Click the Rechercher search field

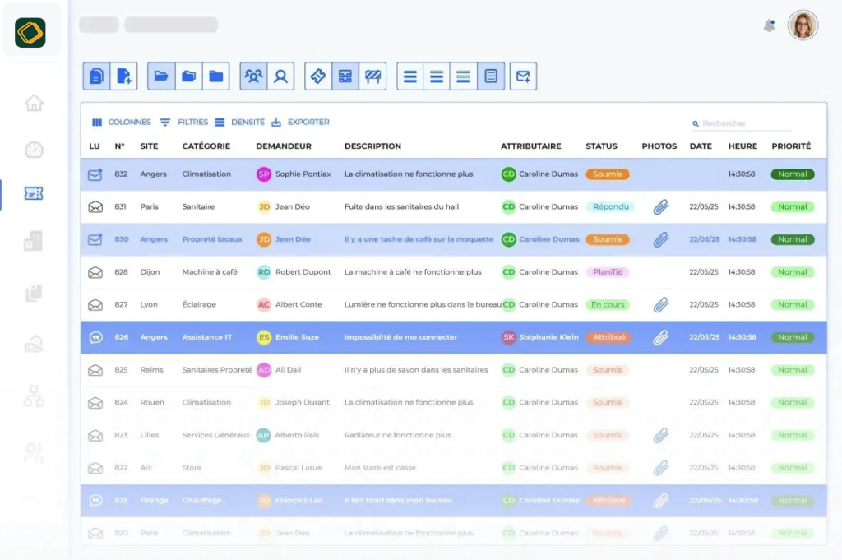tap(744, 124)
